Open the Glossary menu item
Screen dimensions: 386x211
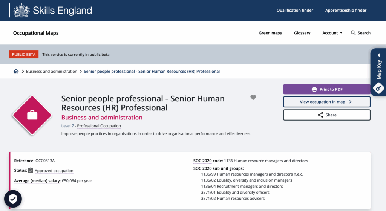point(302,33)
